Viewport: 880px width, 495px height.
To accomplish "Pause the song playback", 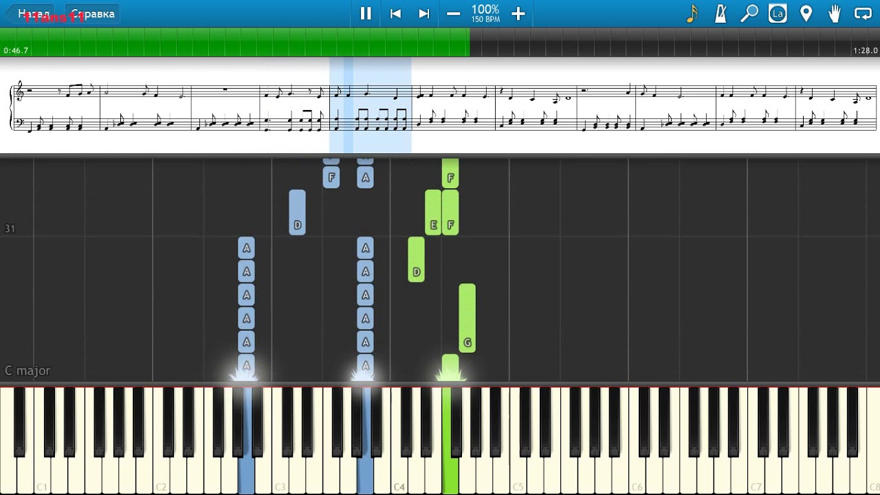I will tap(366, 14).
